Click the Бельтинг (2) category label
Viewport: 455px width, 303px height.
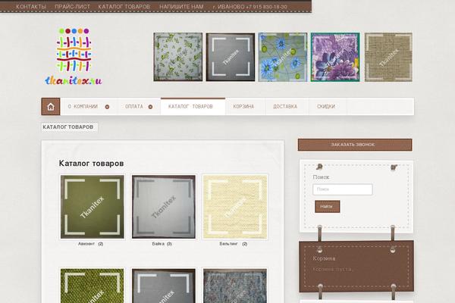[234, 244]
